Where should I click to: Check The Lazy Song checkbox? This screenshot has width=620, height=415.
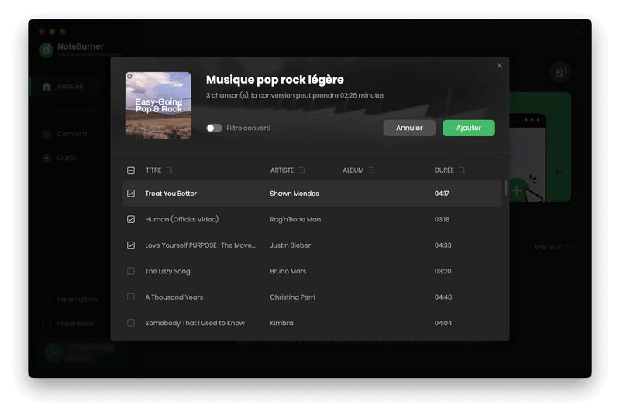point(131,271)
